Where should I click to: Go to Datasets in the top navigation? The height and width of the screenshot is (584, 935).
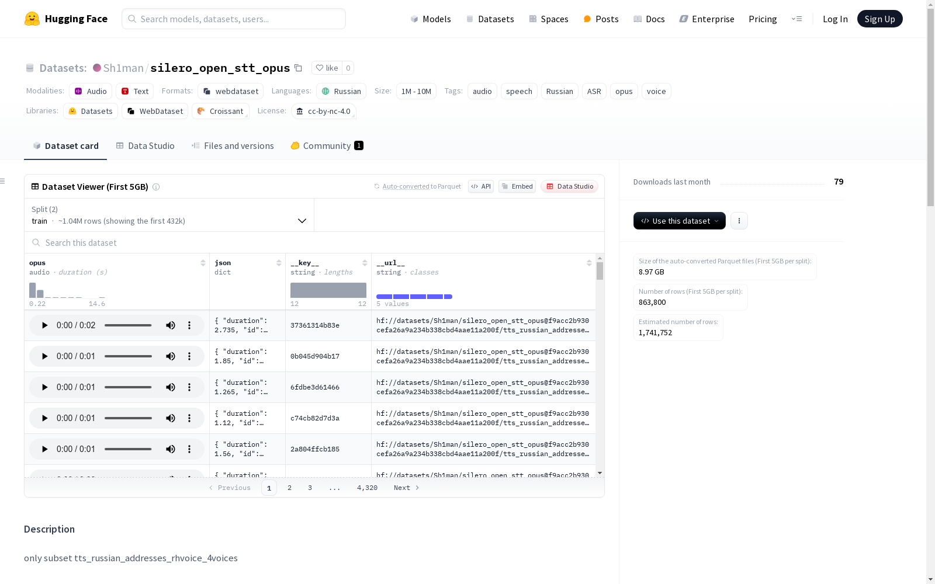[490, 19]
